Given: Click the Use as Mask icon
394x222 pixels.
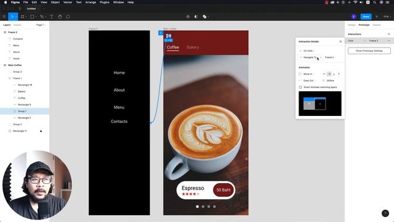Looking at the screenshot, I should click(x=196, y=17).
